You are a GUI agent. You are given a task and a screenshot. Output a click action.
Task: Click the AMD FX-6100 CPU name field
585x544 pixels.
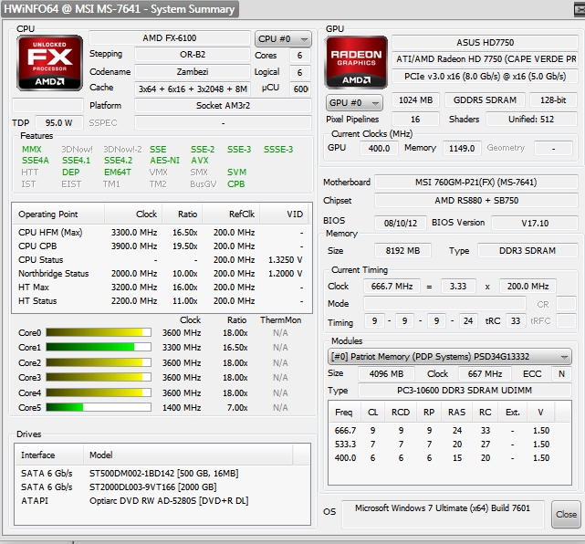pos(170,38)
